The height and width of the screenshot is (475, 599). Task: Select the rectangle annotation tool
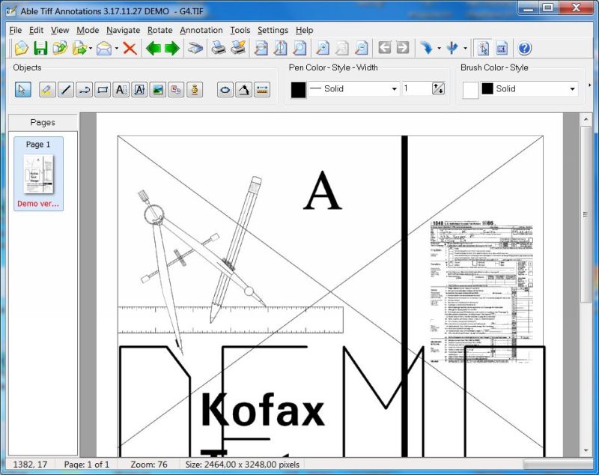click(x=103, y=90)
